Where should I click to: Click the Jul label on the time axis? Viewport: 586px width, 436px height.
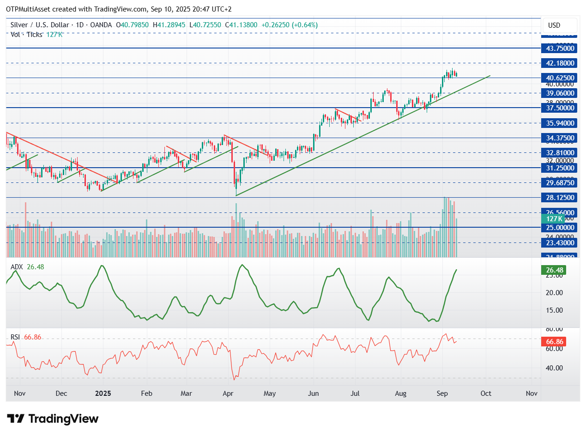(x=356, y=394)
